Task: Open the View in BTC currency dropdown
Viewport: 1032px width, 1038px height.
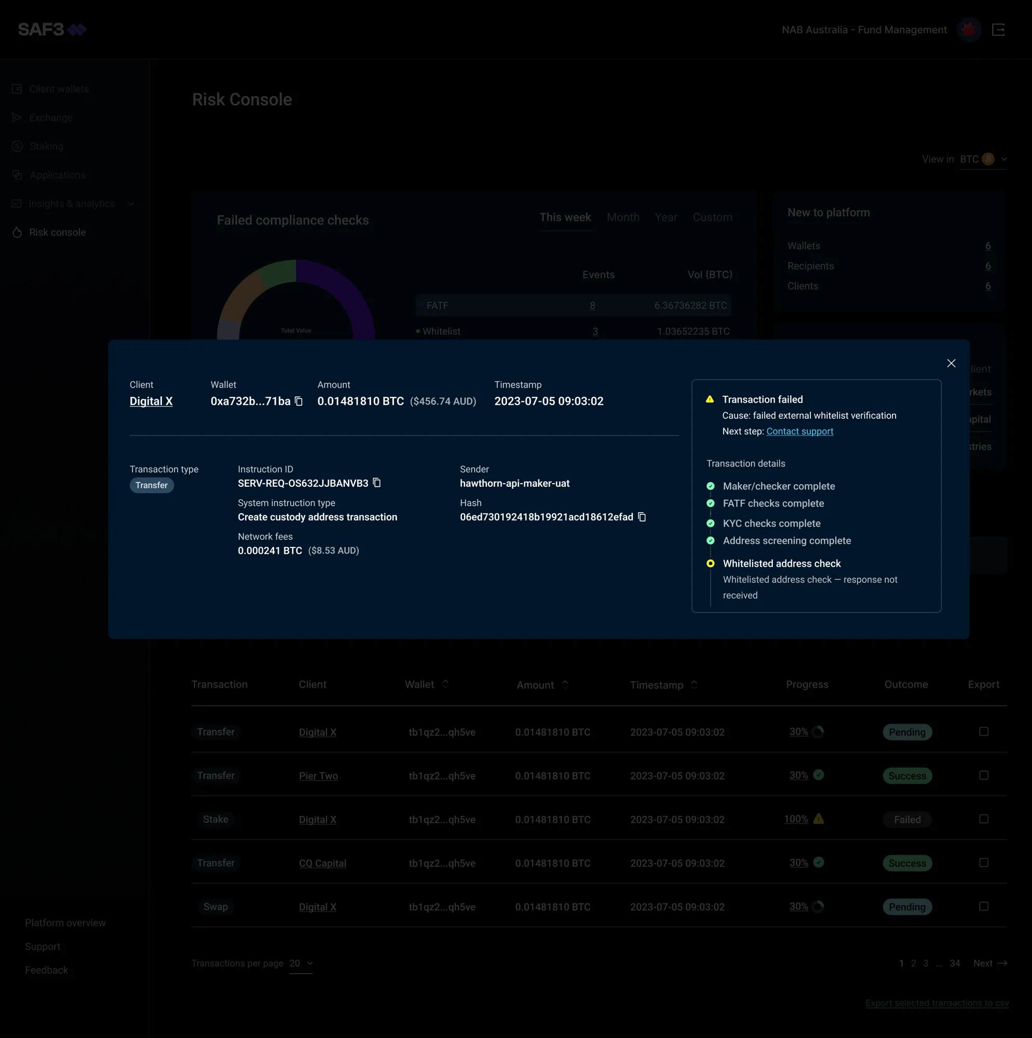Action: coord(983,159)
